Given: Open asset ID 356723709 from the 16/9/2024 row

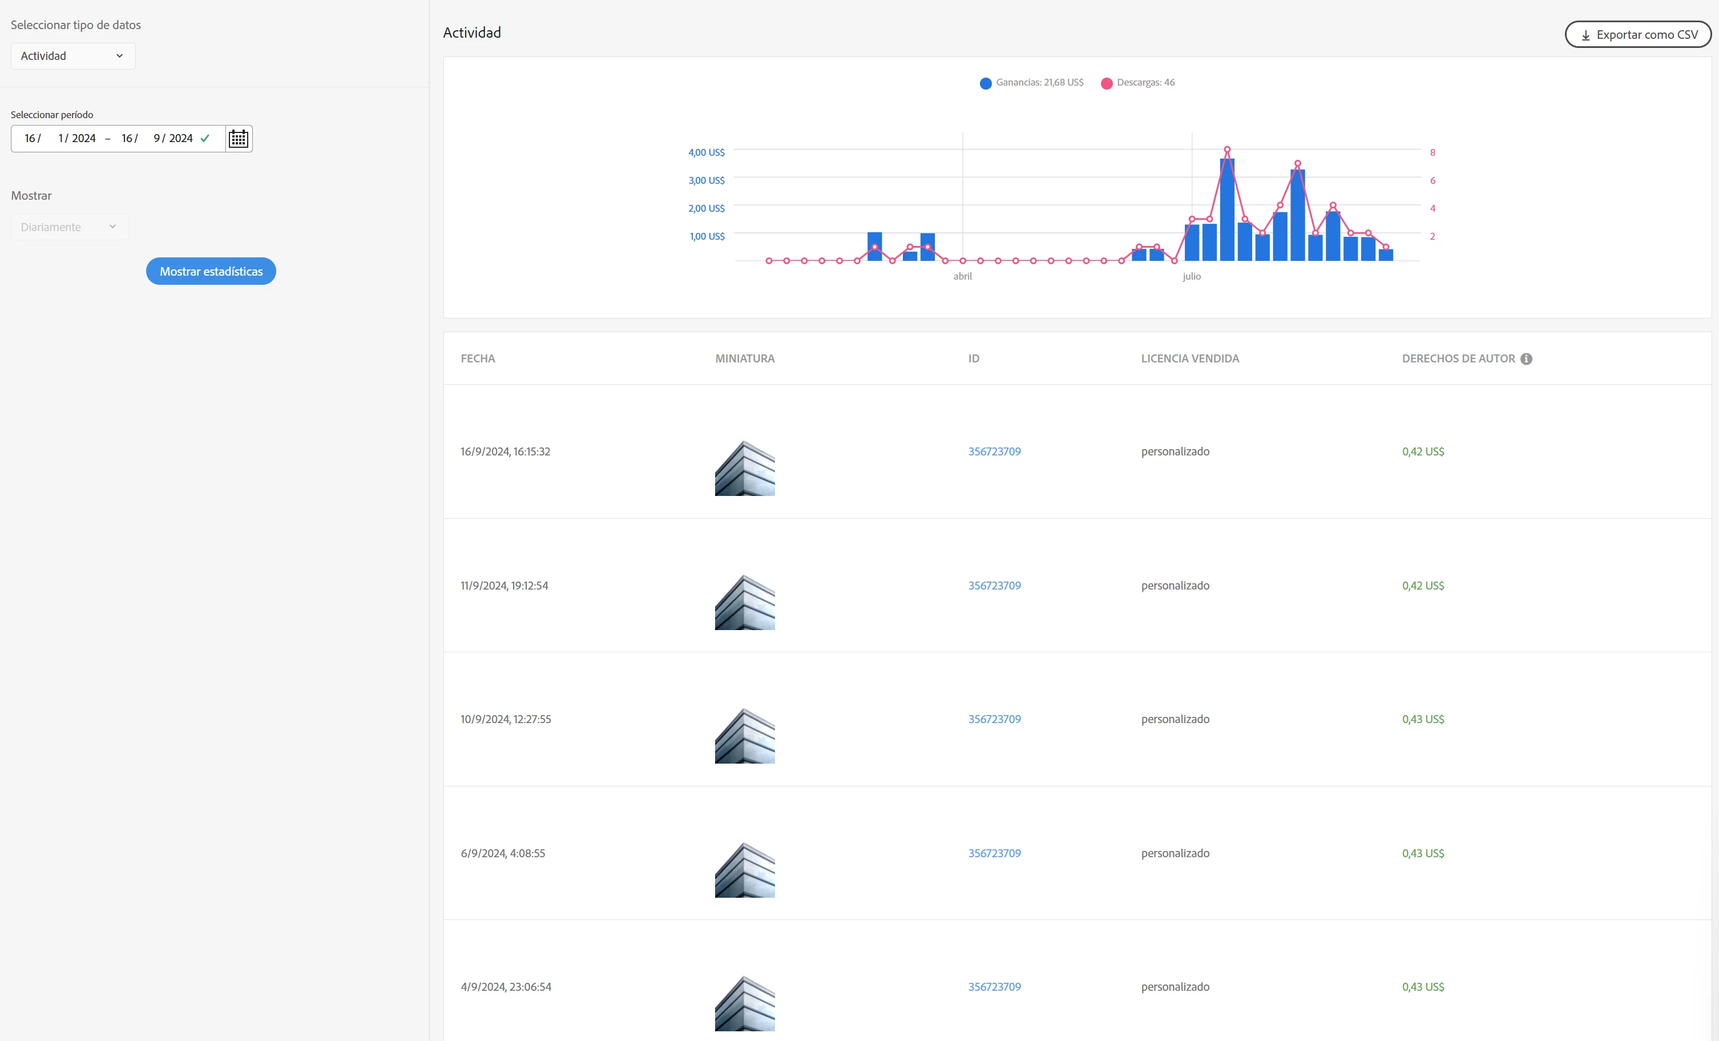Looking at the screenshot, I should [x=994, y=451].
